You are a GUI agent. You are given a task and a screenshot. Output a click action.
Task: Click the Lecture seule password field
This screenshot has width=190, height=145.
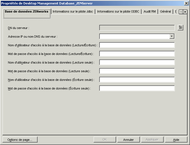137,71
